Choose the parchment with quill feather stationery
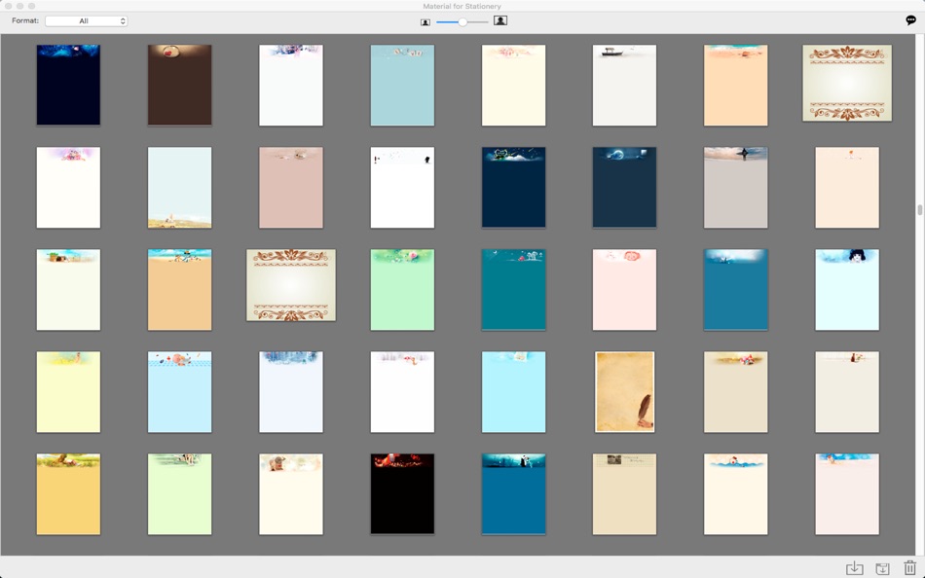This screenshot has width=925, height=578. tap(625, 391)
